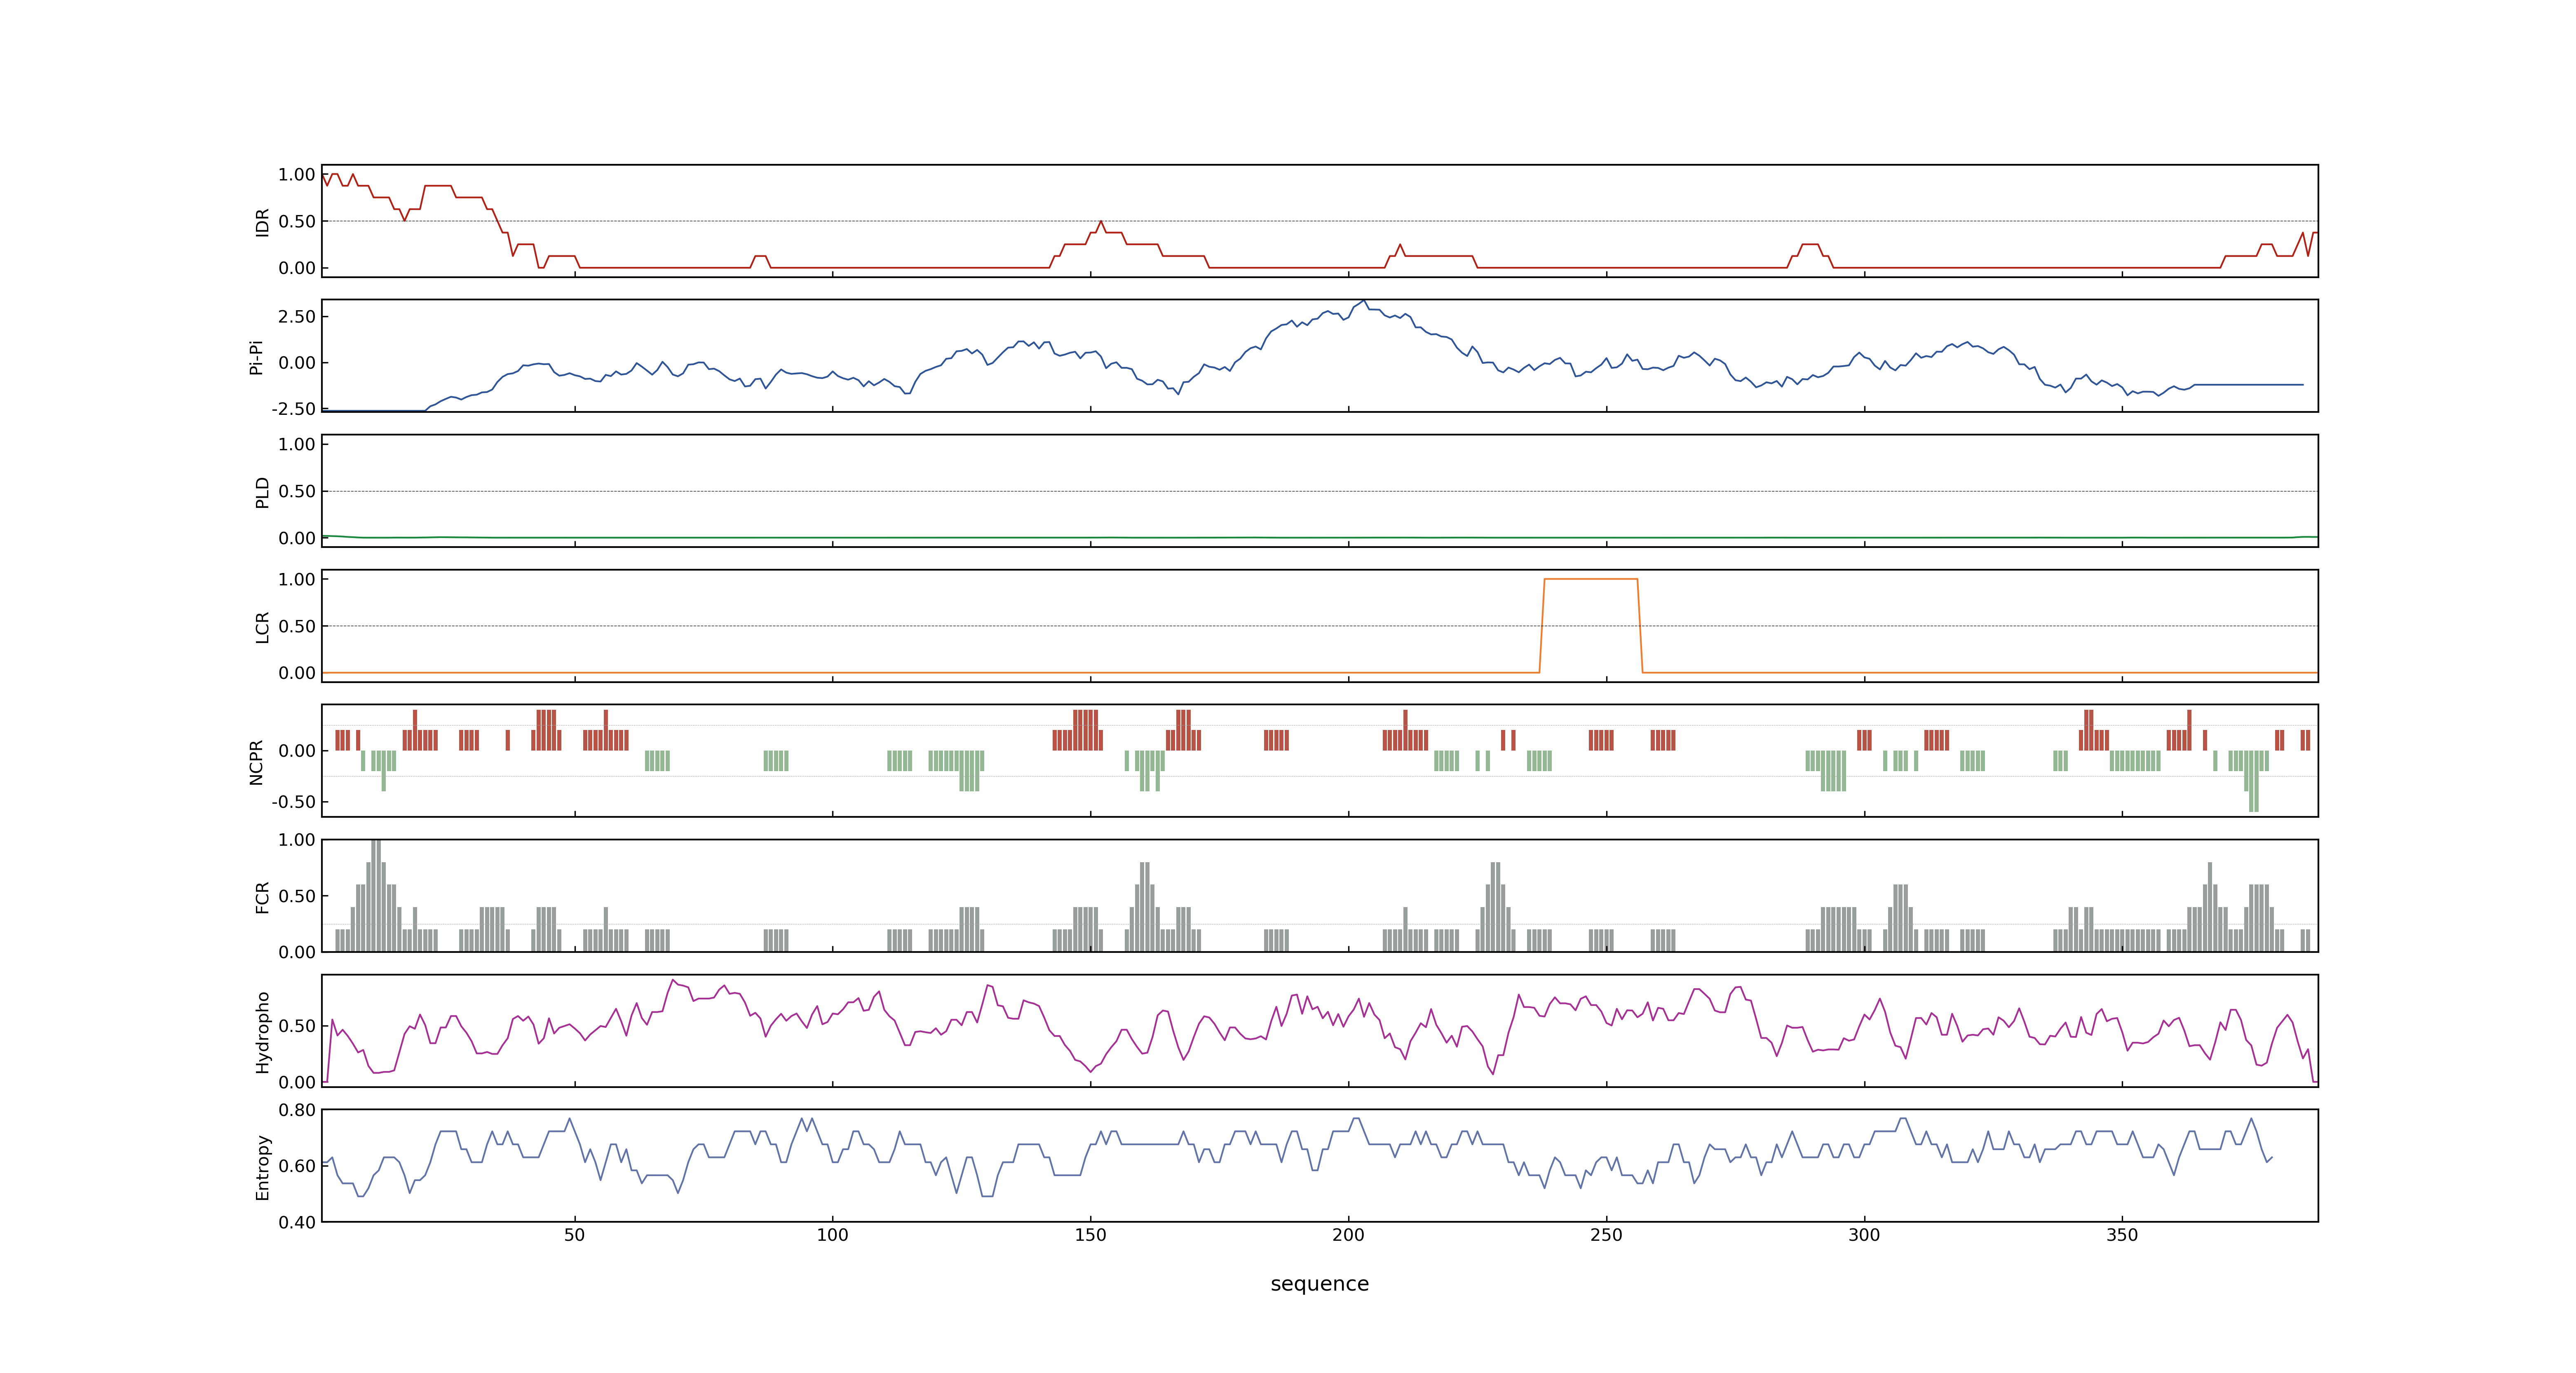Click the x-axis tick label 350
This screenshot has width=2576, height=1373.
click(x=2122, y=1235)
